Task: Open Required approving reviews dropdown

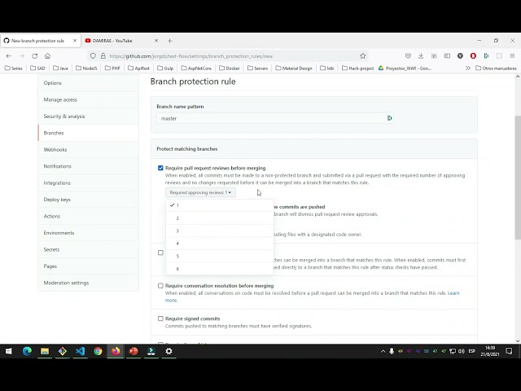Action: pos(200,192)
